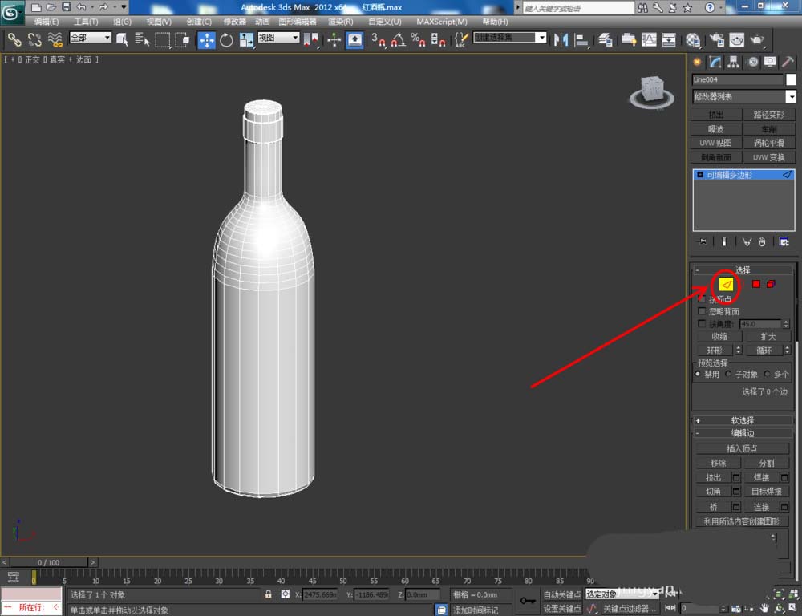Open the 渲染(R) menu
802x616 pixels.
click(341, 22)
